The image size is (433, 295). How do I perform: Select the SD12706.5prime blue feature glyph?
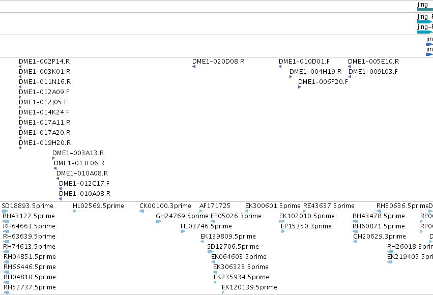[x=211, y=252]
